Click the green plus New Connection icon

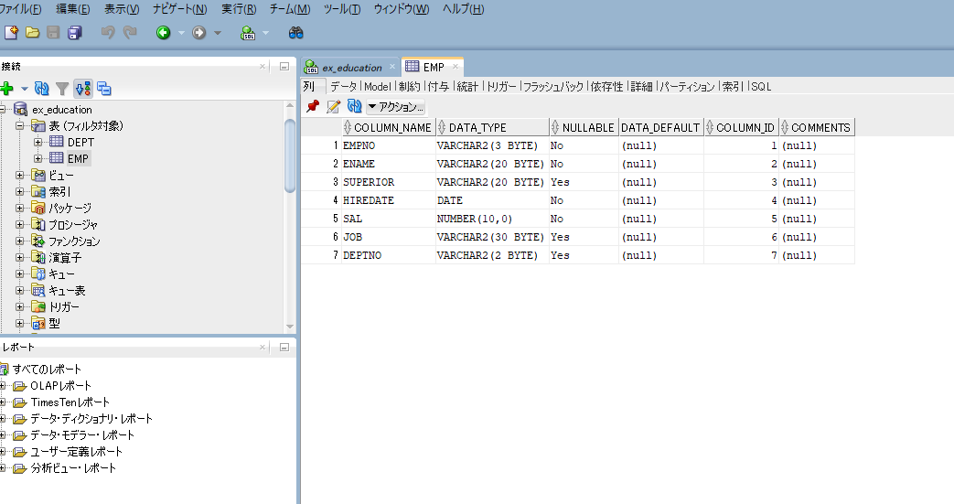coord(7,89)
